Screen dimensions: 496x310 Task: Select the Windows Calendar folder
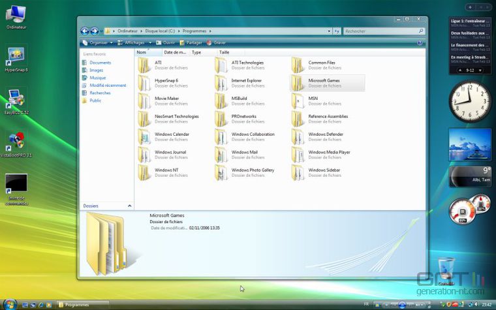[x=164, y=136]
